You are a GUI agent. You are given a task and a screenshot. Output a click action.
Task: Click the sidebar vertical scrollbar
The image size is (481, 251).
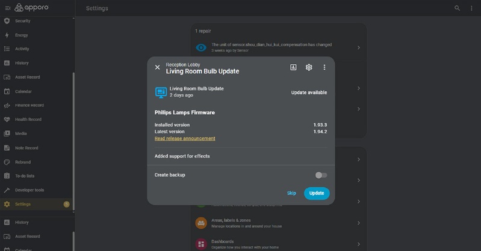point(73,141)
